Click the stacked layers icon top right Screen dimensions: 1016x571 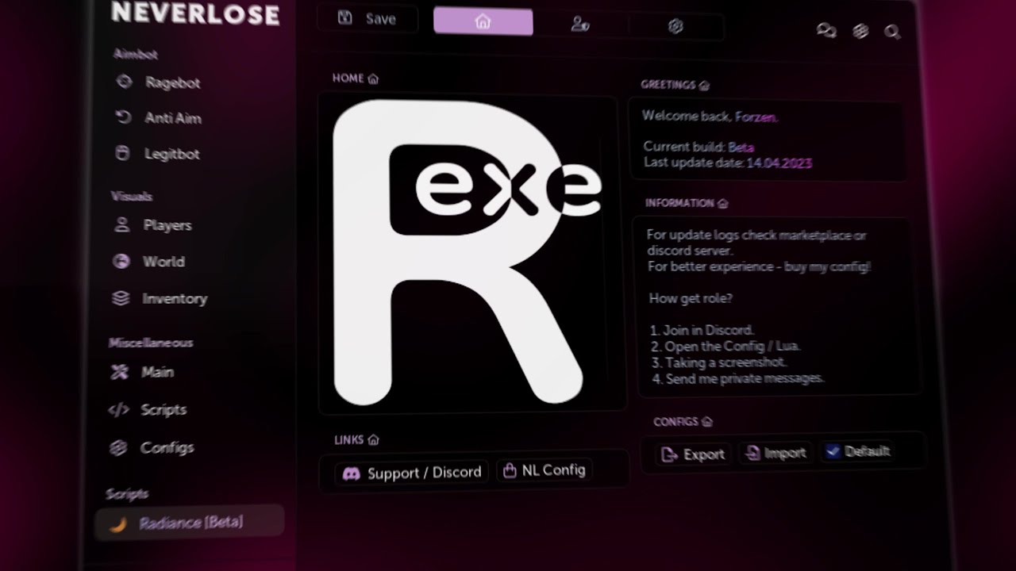860,31
